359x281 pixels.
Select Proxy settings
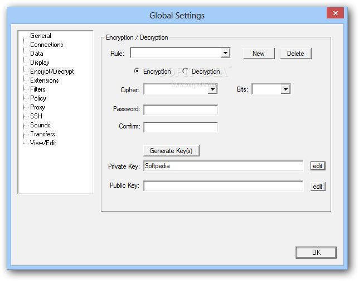37,107
